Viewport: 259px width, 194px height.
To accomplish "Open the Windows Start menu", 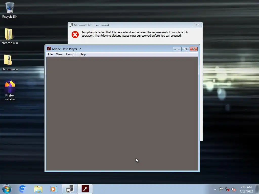I will click(x=7, y=189).
